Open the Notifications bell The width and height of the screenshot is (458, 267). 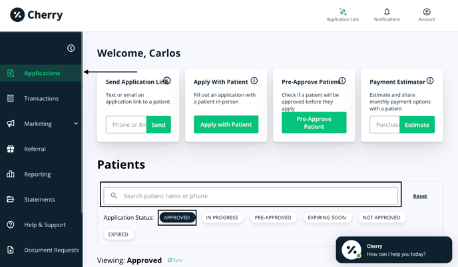click(x=387, y=11)
